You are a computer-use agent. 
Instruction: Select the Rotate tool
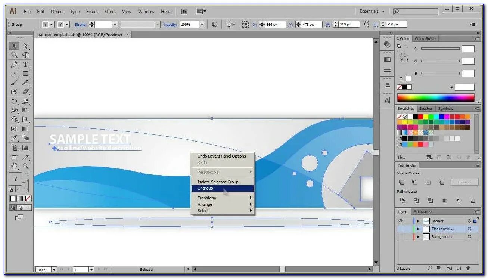coord(14,101)
